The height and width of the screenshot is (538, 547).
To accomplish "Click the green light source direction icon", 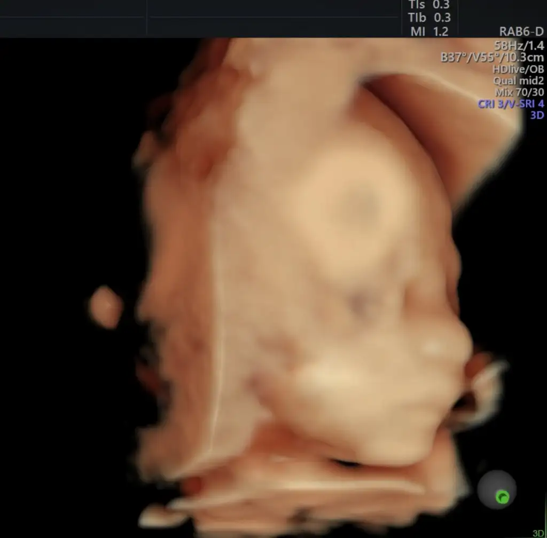I will coord(502,497).
